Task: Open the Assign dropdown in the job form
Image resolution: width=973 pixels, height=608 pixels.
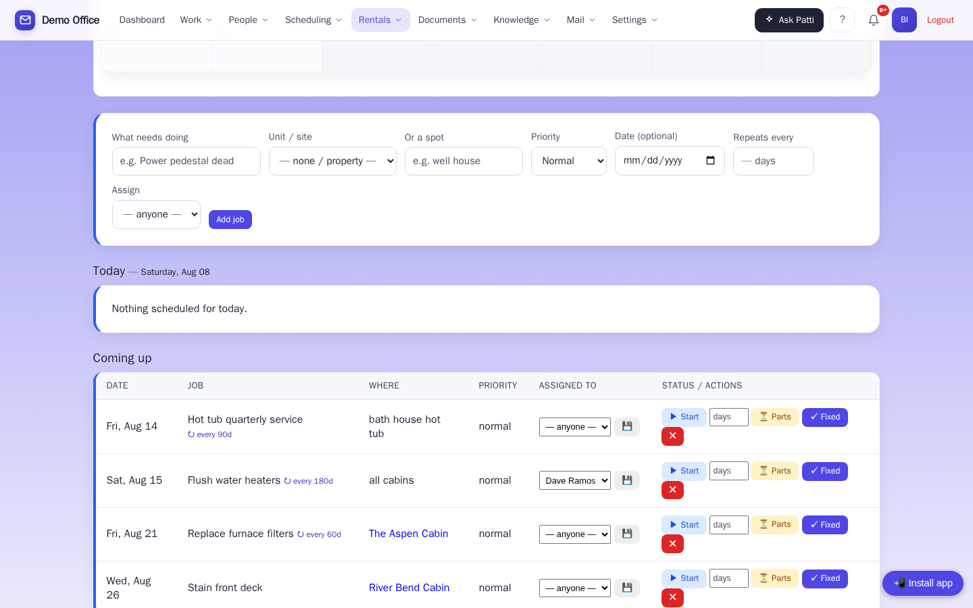Action: pyautogui.click(x=156, y=215)
